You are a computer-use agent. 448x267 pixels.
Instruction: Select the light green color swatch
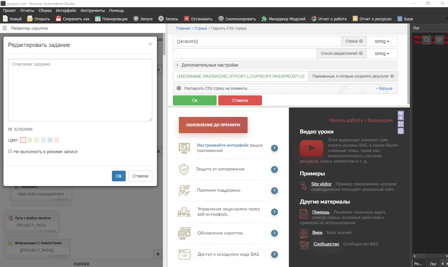click(30, 140)
